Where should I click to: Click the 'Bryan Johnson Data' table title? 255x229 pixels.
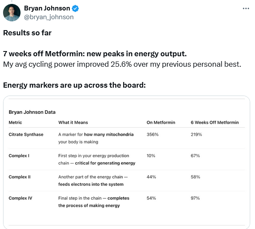click(32, 112)
